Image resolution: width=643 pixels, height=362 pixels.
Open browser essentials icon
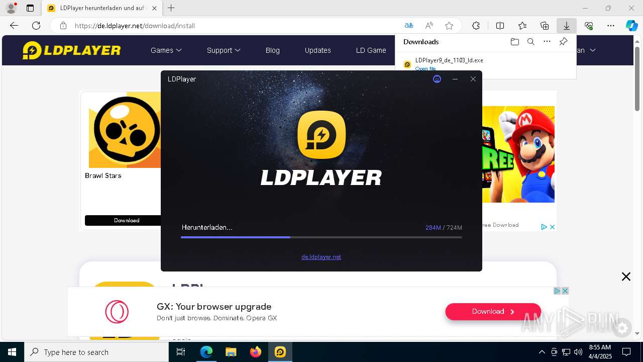(x=589, y=26)
